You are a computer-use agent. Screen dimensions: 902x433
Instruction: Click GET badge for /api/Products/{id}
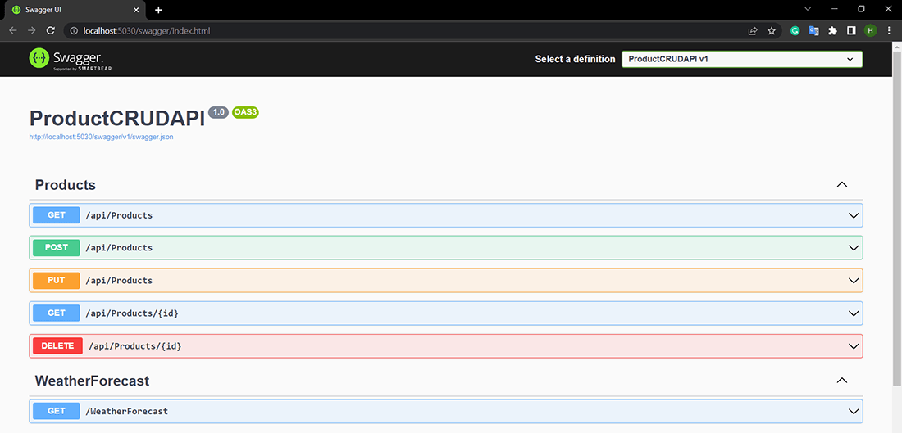point(57,313)
